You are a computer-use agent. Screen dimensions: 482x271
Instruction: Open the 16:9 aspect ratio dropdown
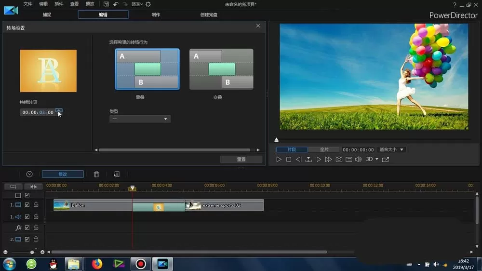point(137,4)
